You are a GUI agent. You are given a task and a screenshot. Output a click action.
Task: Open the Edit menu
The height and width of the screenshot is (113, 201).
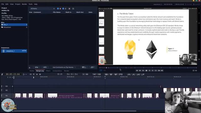tap(7, 4)
